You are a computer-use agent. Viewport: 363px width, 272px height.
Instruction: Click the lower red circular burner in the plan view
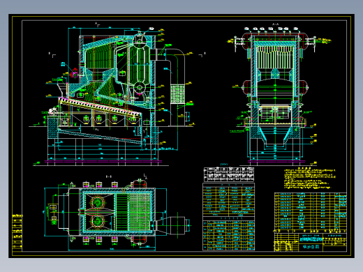point(97,221)
